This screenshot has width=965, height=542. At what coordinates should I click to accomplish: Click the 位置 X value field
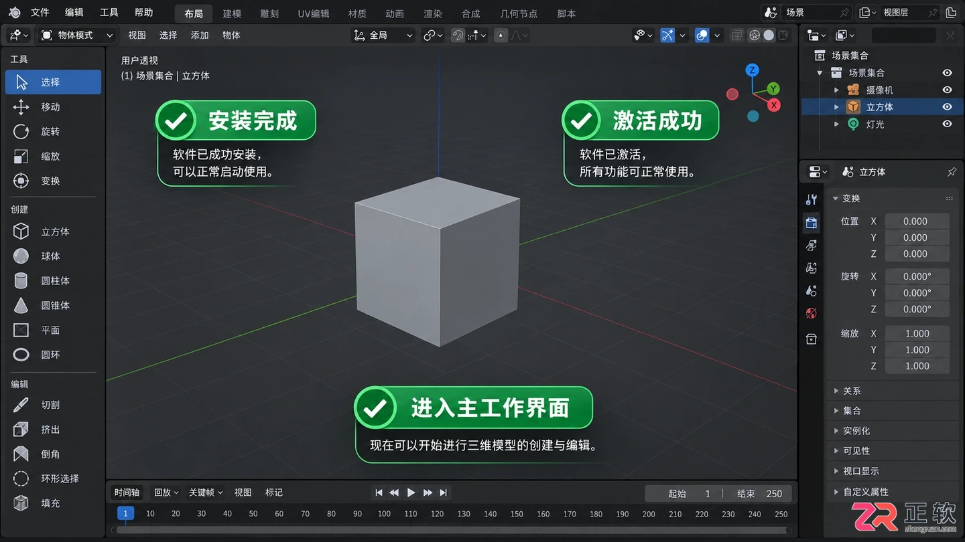point(917,221)
